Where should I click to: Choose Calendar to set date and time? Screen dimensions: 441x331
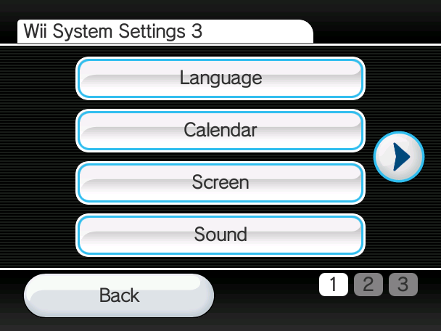[x=220, y=131]
